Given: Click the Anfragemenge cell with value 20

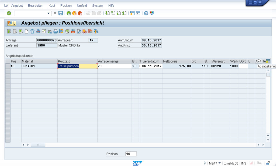Looking at the screenshot, I should point(115,66).
